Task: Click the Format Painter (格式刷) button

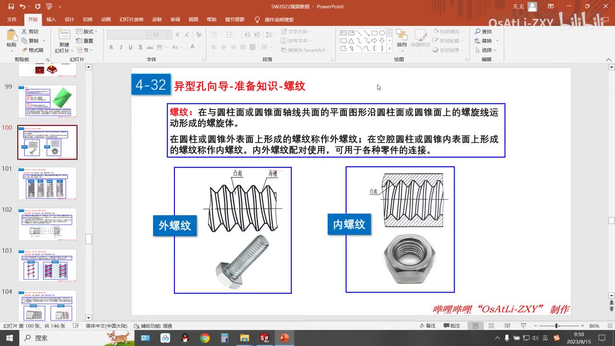Action: point(32,50)
